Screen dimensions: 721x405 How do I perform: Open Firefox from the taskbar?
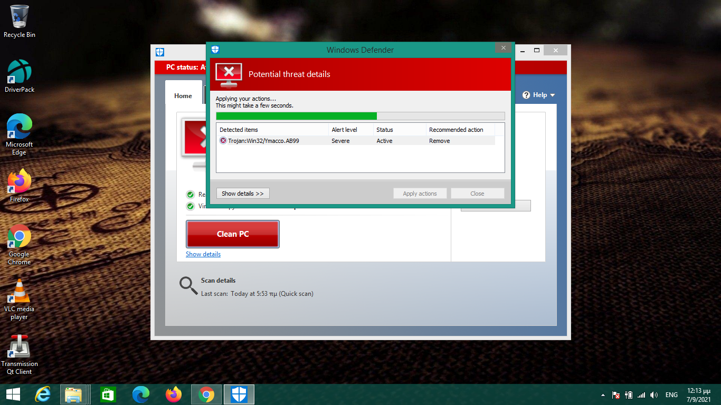pos(173,394)
